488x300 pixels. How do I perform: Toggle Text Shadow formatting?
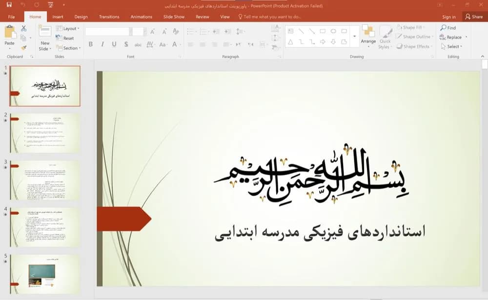point(126,44)
